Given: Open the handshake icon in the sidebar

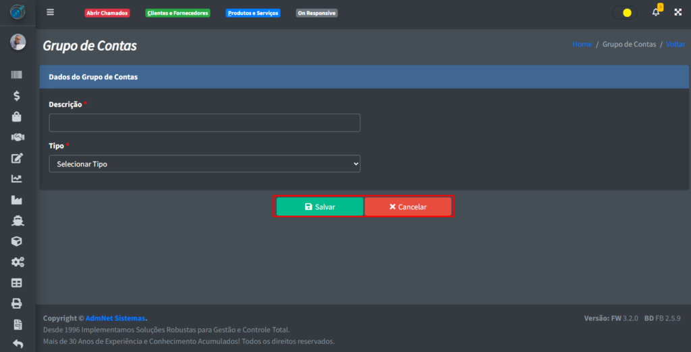Looking at the screenshot, I should (17, 137).
